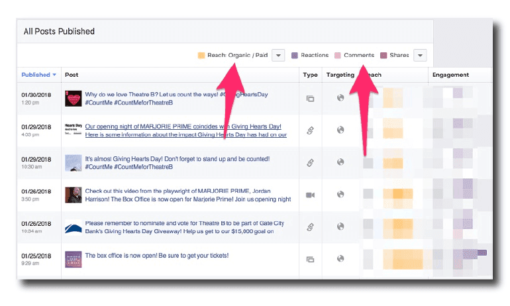Click the photo type icon for 01/30/2018 post
Viewport: 510px width, 306px height.
pyautogui.click(x=310, y=99)
